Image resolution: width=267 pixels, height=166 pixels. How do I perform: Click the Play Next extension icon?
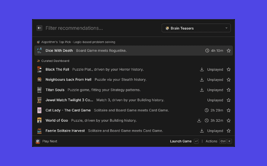38,141
